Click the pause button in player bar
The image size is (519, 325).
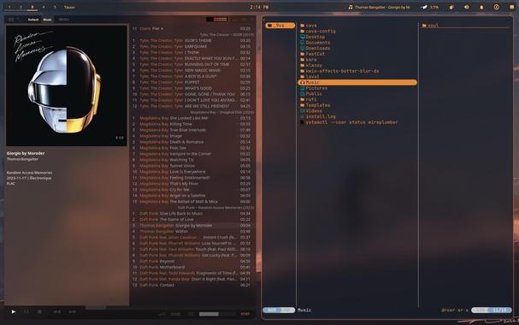(x=27, y=312)
